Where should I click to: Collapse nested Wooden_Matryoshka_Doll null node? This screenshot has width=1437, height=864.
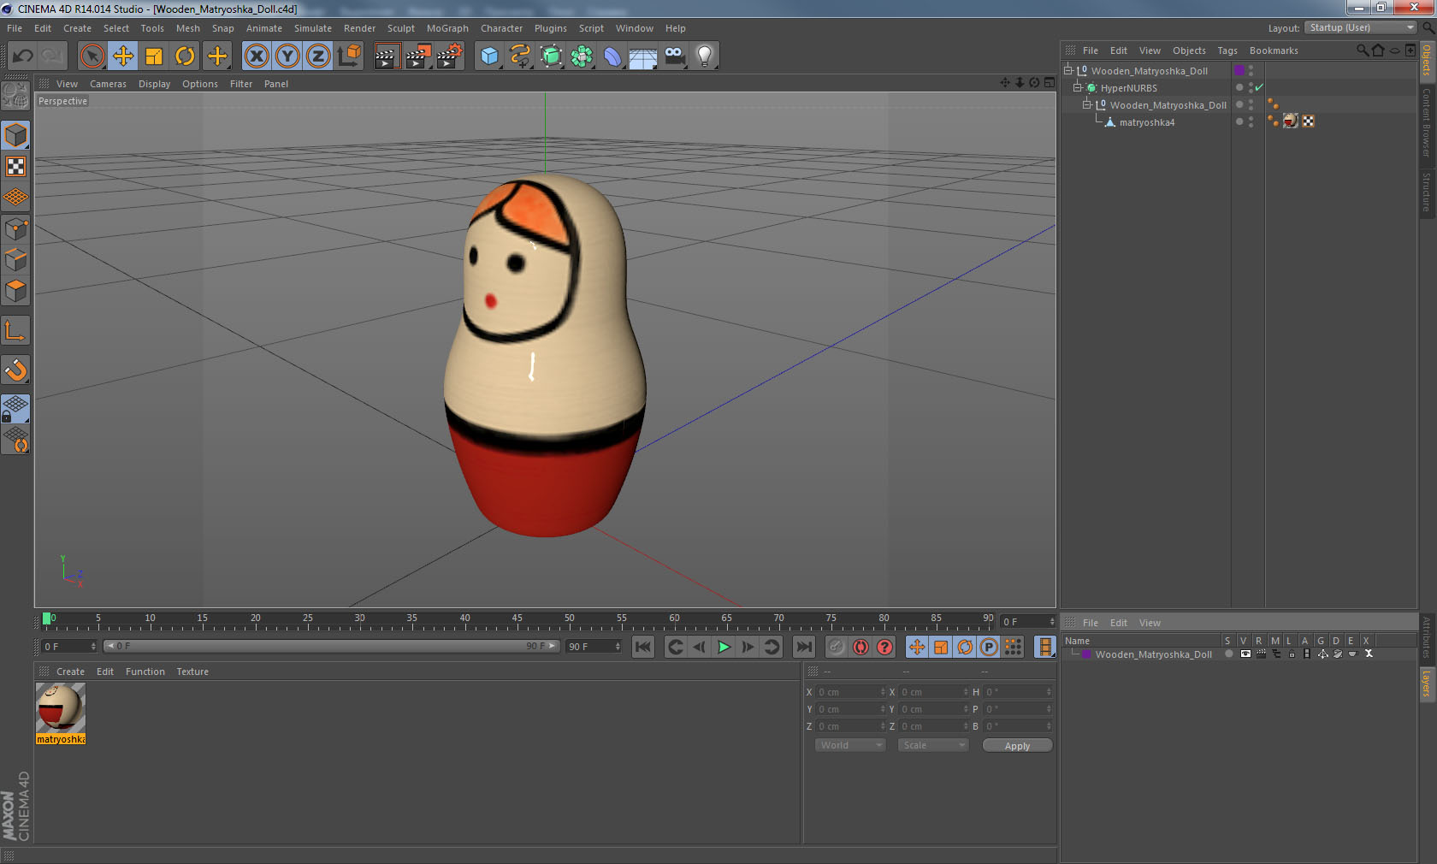click(x=1087, y=104)
